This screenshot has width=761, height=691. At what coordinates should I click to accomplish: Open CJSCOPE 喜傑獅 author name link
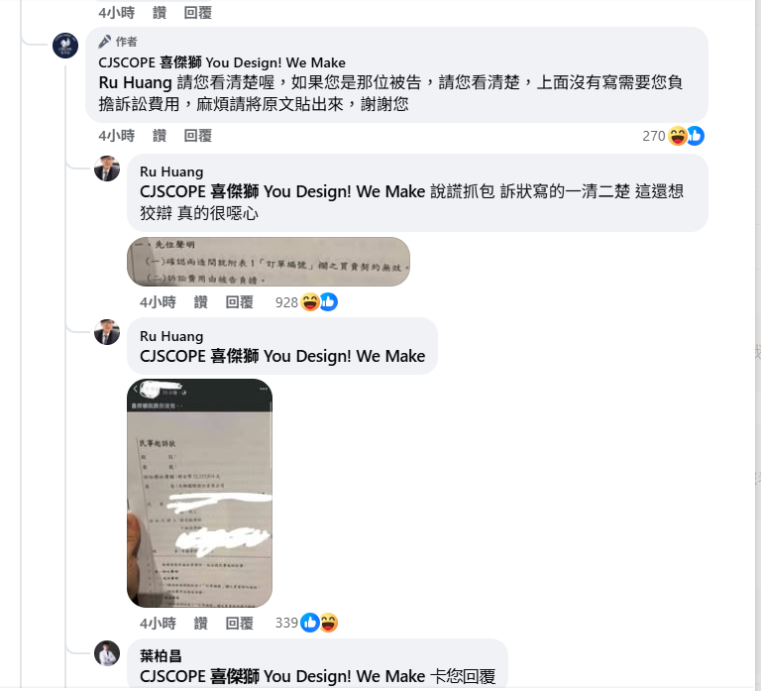(x=222, y=62)
